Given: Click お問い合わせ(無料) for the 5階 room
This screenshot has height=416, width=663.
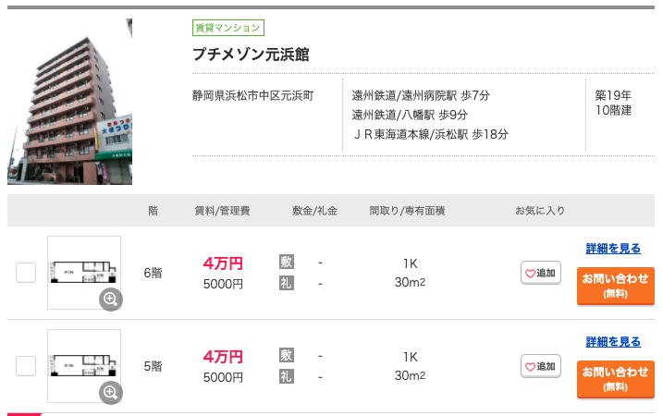Looking at the screenshot, I should (x=616, y=379).
